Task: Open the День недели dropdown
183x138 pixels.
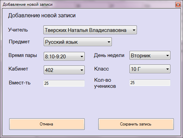Action: coord(150,55)
